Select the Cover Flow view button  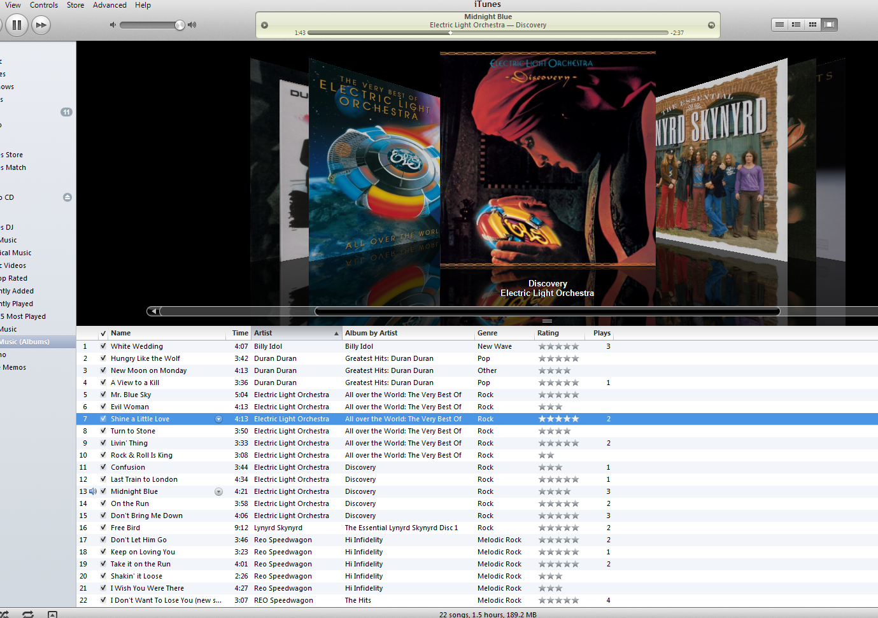(829, 24)
